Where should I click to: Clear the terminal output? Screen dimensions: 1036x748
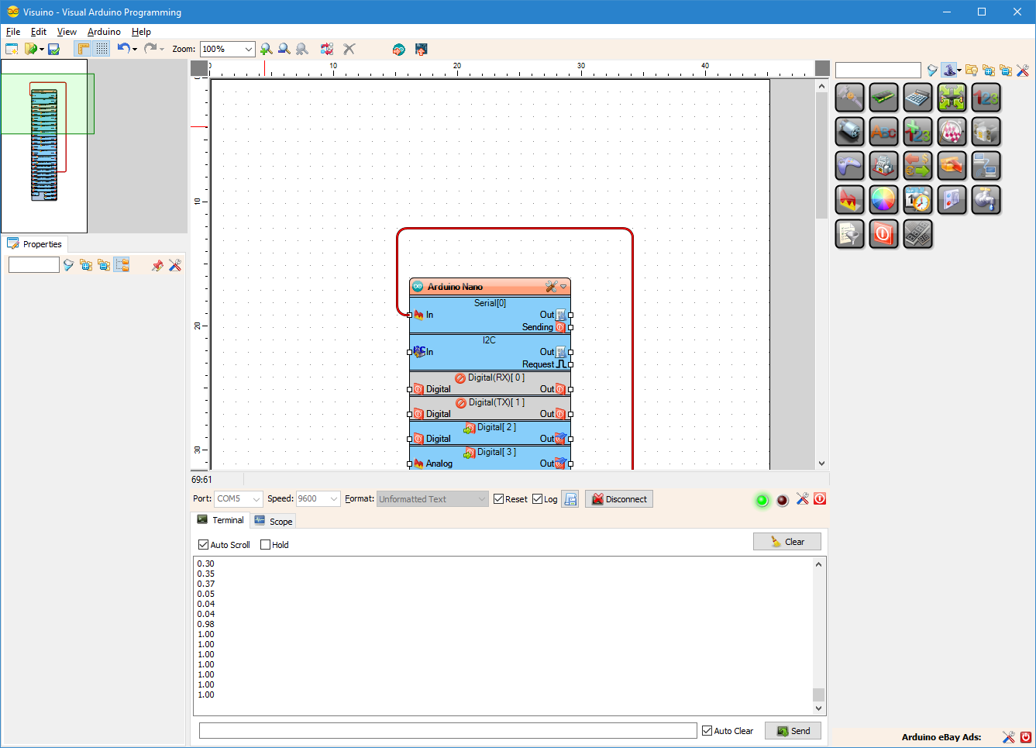[787, 541]
